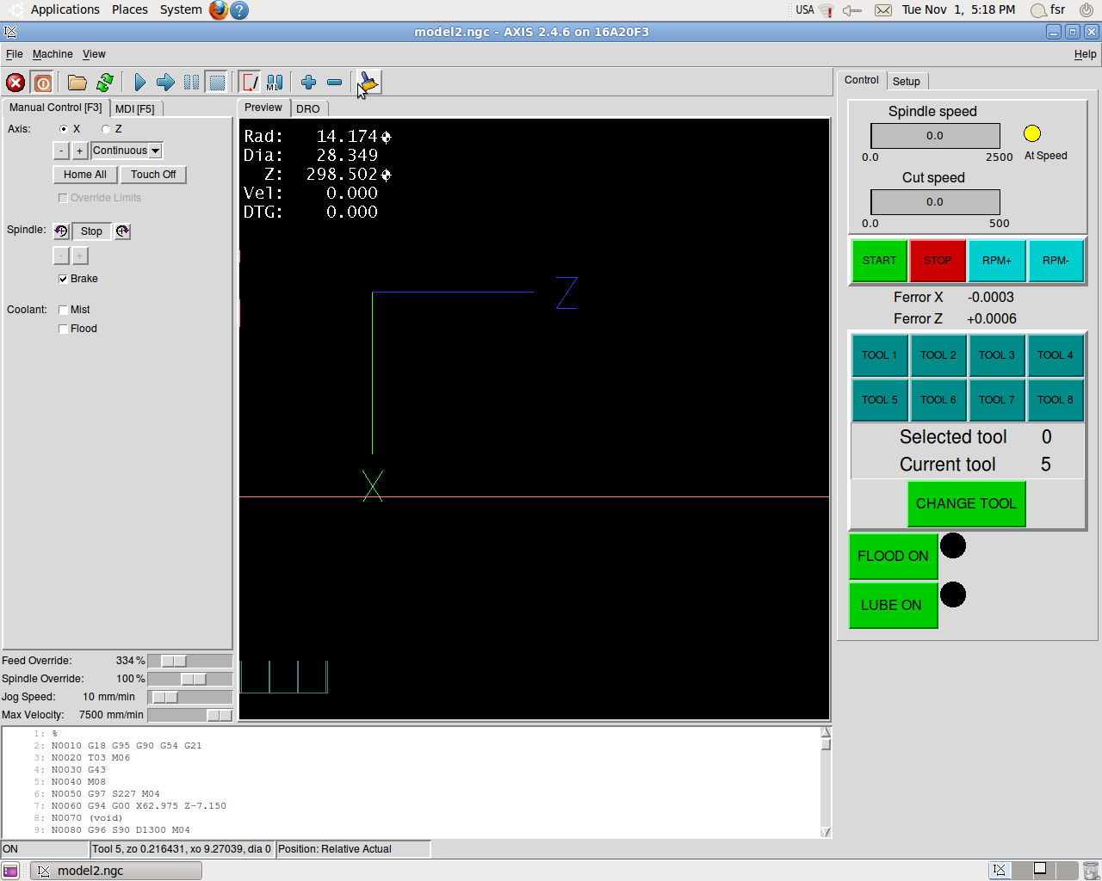The height and width of the screenshot is (881, 1102).
Task: Switch to the MDI [F5] tab
Action: pyautogui.click(x=134, y=109)
